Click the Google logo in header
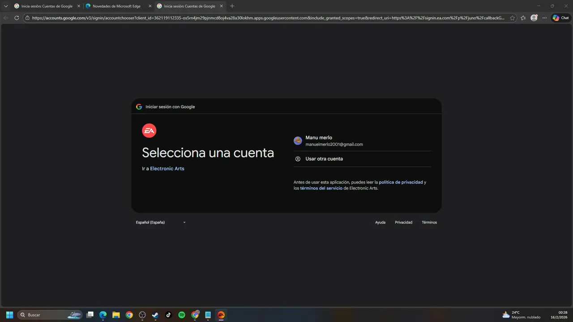The width and height of the screenshot is (573, 322). [x=139, y=106]
